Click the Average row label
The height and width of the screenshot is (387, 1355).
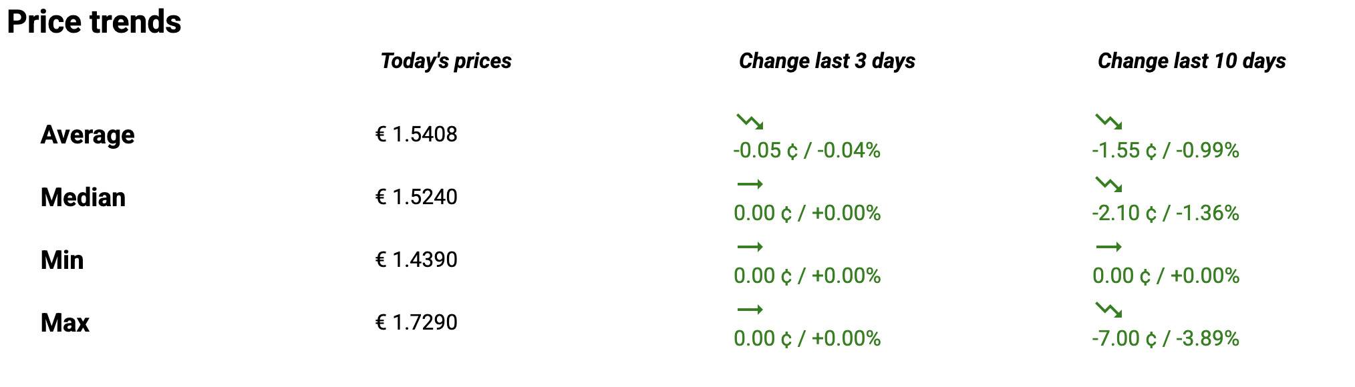88,135
